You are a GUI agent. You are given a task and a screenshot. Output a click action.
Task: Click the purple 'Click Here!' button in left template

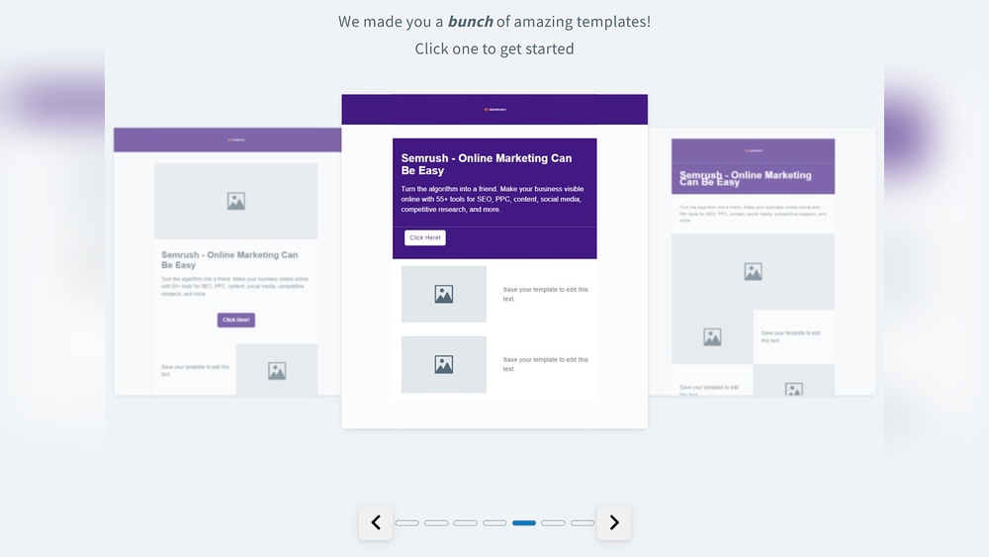(236, 320)
